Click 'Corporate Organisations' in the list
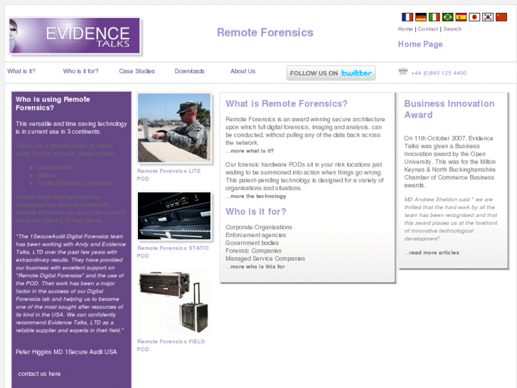 click(259, 227)
